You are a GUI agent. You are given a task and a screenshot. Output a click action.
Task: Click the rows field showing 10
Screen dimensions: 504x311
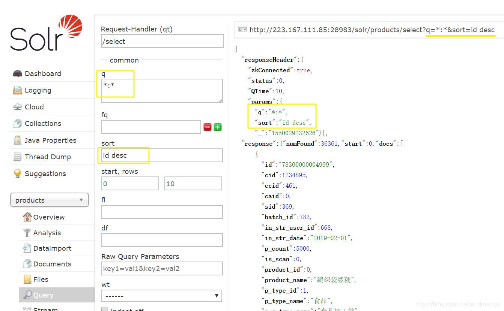193,184
